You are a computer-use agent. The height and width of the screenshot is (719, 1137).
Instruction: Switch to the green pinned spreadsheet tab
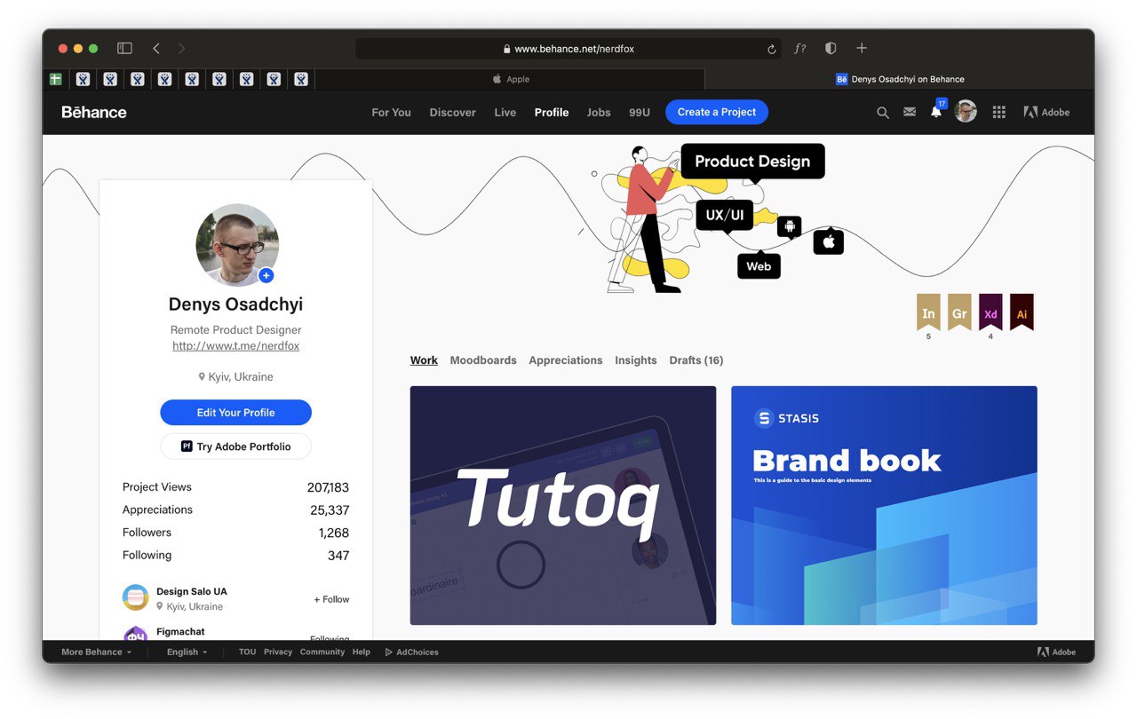(55, 79)
